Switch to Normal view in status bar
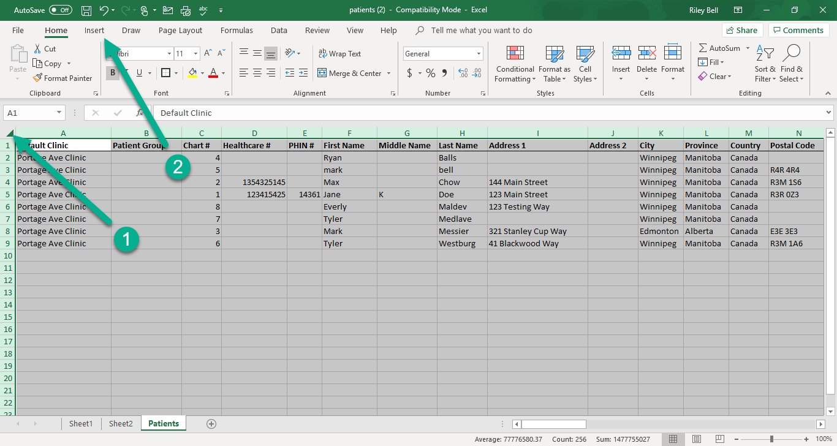Image resolution: width=837 pixels, height=446 pixels. point(673,439)
